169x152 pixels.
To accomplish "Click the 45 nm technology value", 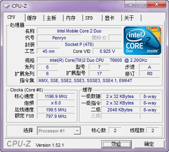I will click(48, 51).
